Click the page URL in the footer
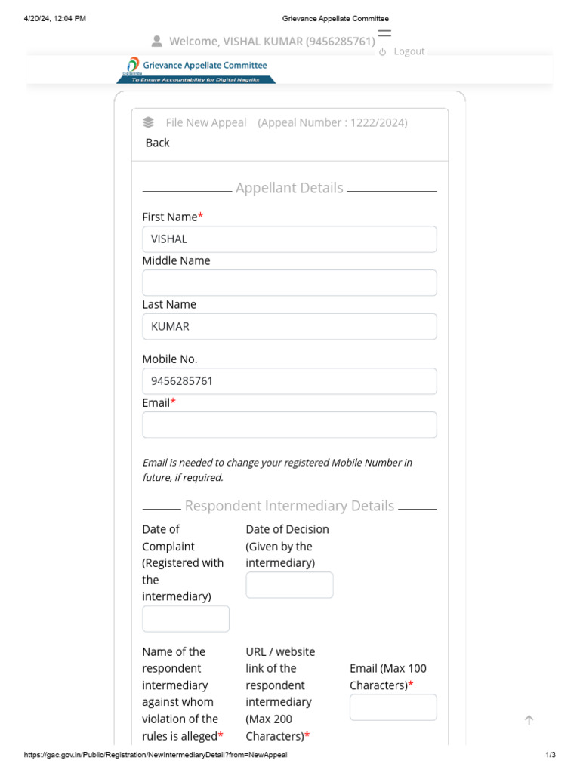Viewport: 580px width, 773px height. [156, 755]
